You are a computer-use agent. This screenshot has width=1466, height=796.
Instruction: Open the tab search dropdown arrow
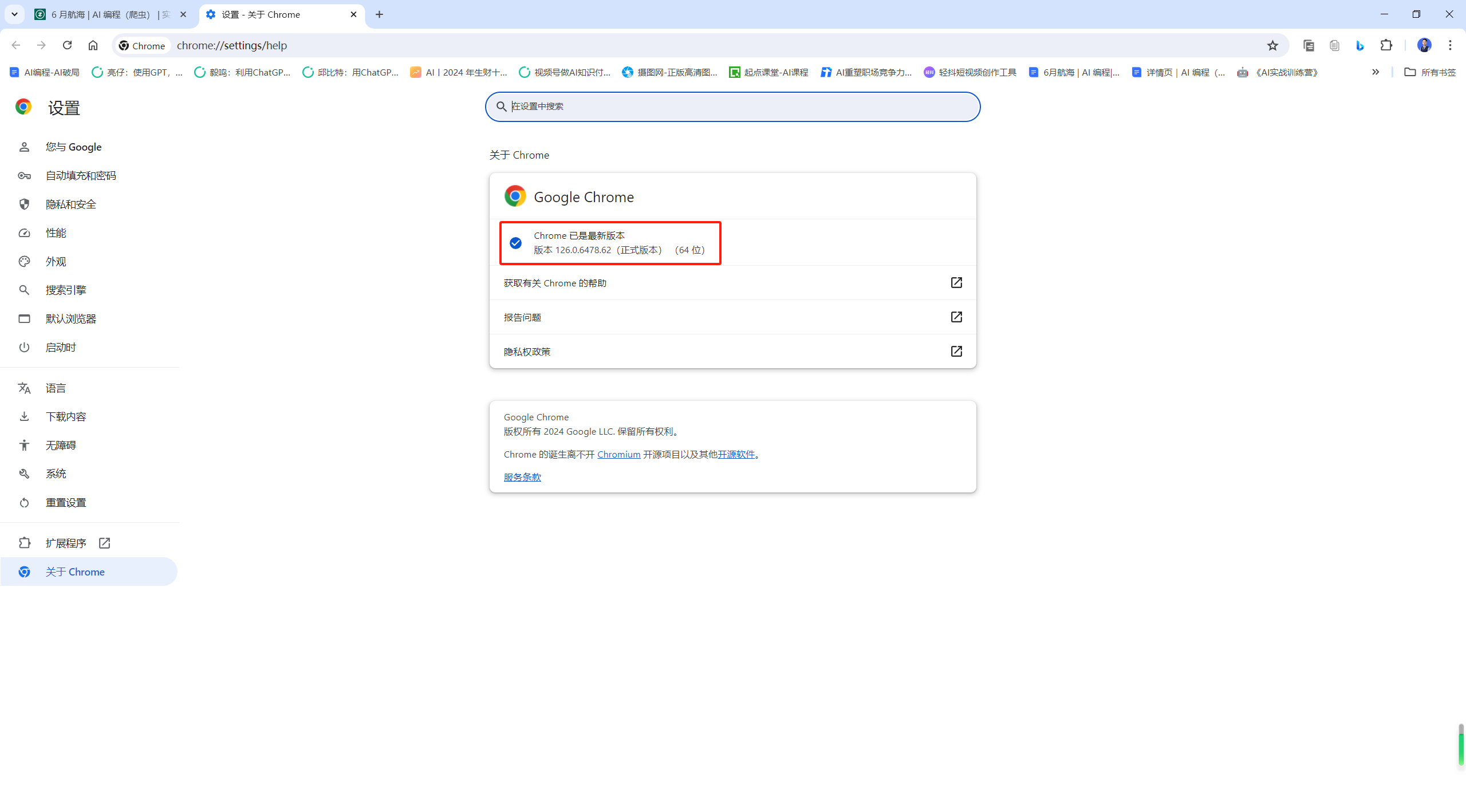15,14
